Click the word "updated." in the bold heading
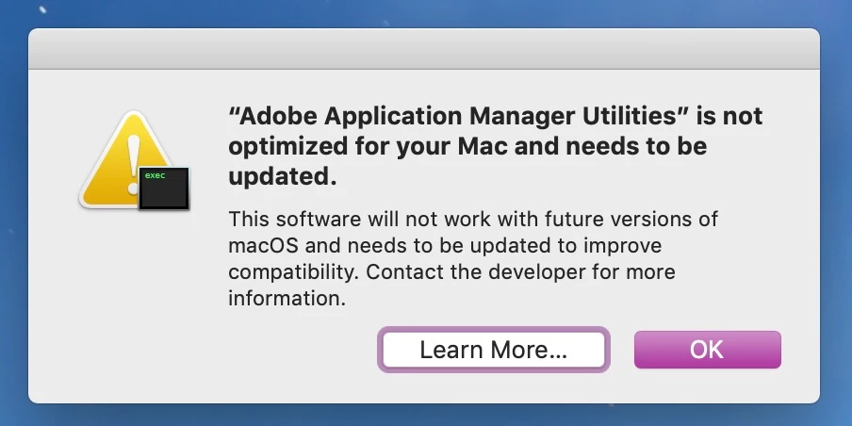 pyautogui.click(x=282, y=176)
